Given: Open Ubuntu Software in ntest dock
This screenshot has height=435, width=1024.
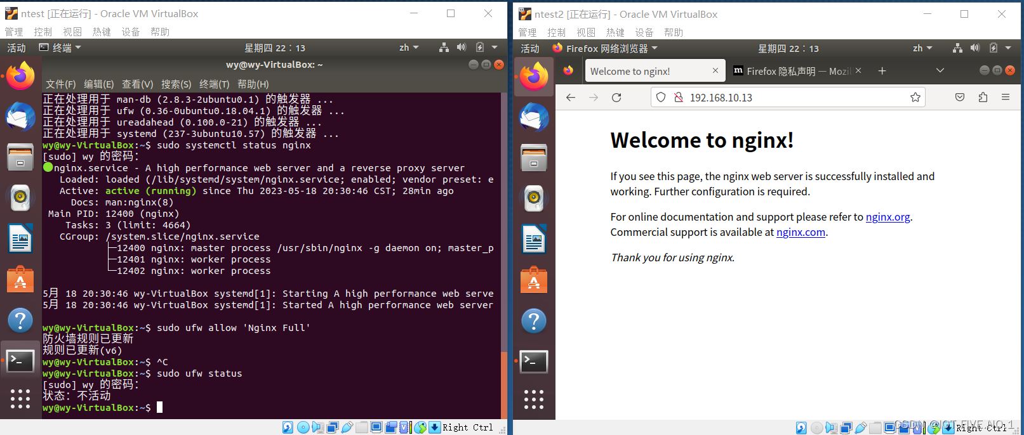Looking at the screenshot, I should coord(20,280).
